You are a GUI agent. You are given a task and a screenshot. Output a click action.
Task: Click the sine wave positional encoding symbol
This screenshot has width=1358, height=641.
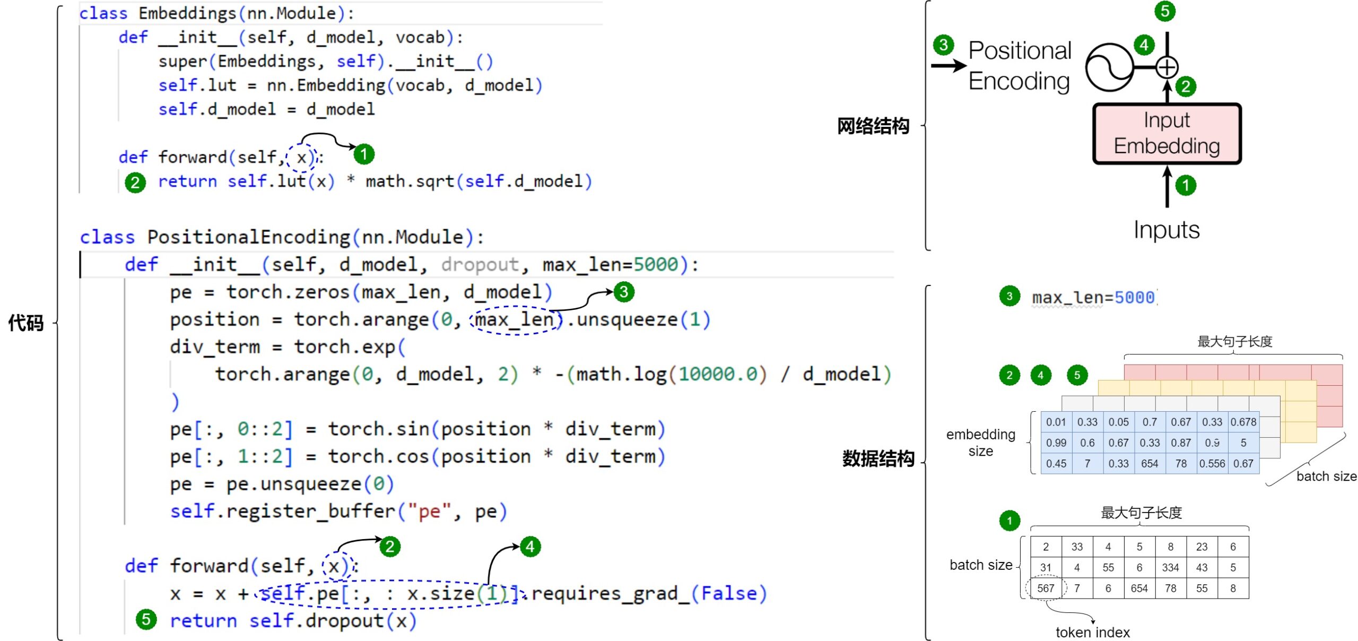pyautogui.click(x=1109, y=67)
